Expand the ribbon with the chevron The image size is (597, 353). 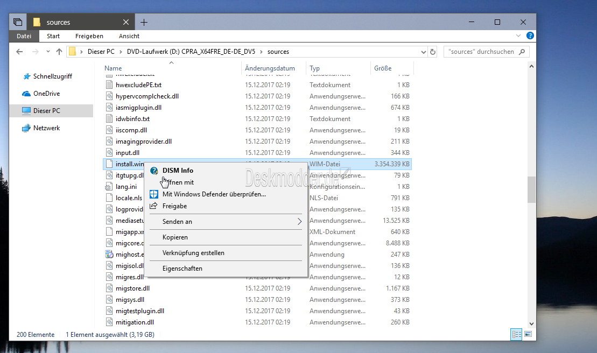point(518,36)
